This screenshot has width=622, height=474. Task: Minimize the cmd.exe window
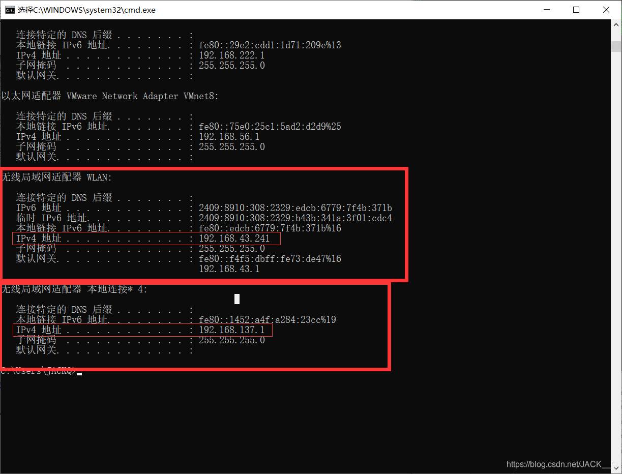(547, 10)
